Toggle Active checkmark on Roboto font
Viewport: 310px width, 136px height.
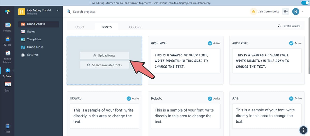(210, 98)
